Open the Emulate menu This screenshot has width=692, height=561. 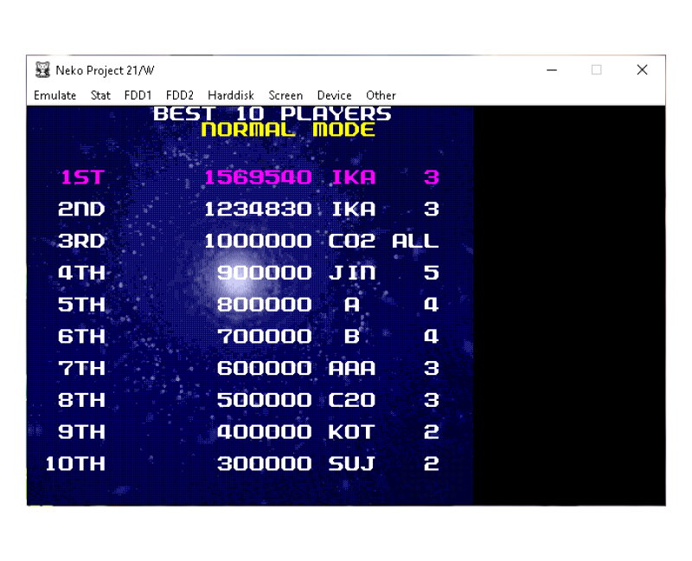54,95
